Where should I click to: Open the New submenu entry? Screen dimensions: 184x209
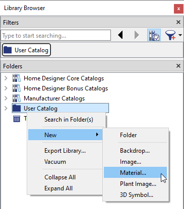[x=65, y=135]
